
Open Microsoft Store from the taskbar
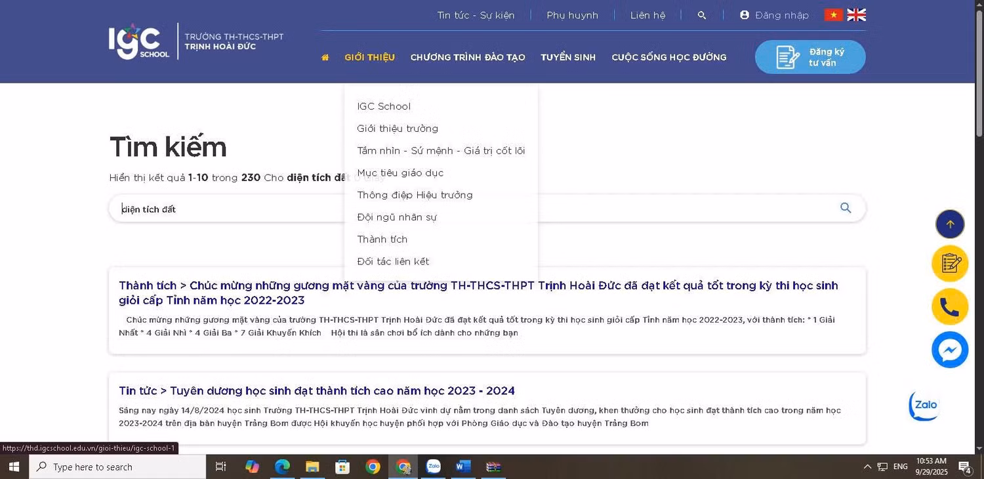[x=342, y=467]
